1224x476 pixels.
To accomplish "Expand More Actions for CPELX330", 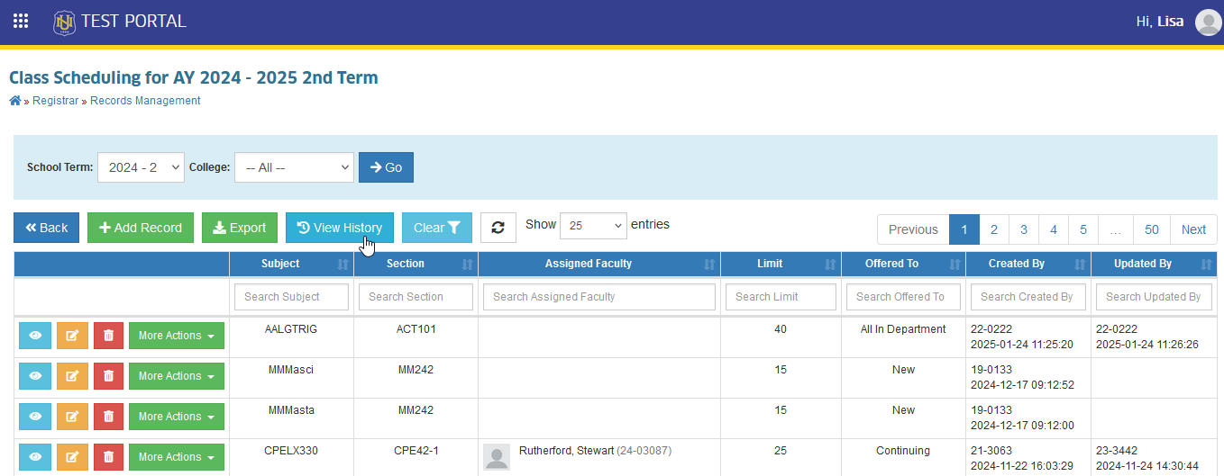I will pyautogui.click(x=177, y=457).
